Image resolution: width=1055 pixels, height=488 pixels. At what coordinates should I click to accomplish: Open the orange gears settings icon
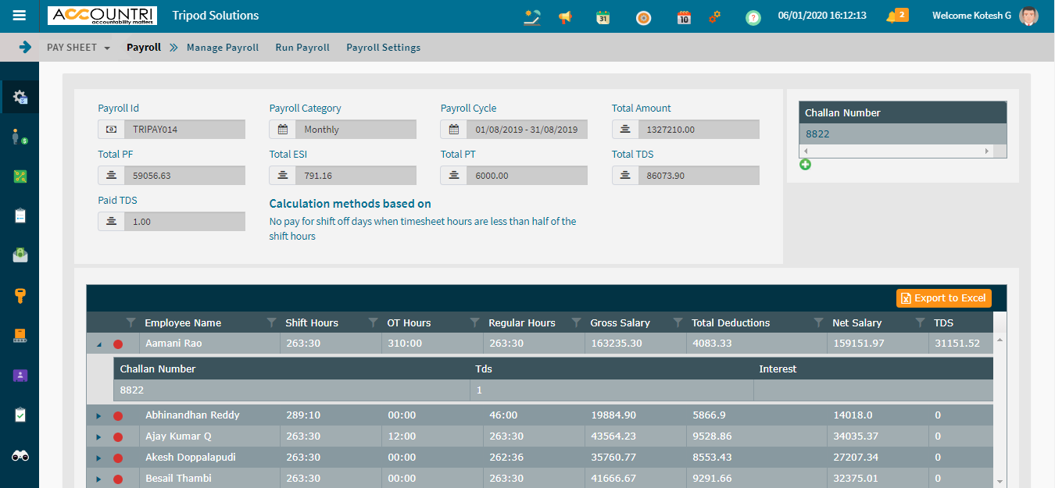[714, 16]
